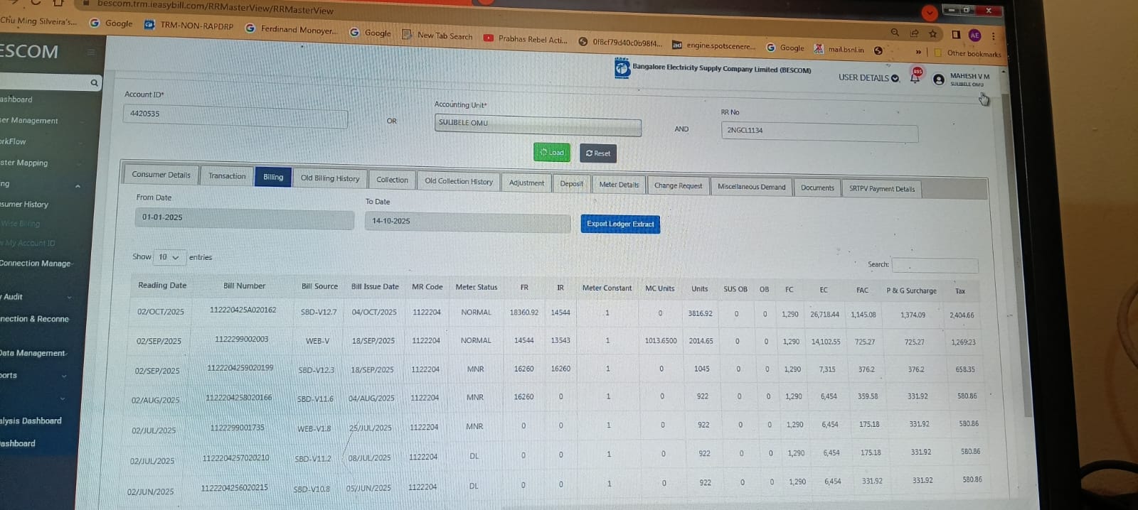Open the notification bell icon
Screen dimensions: 1138x510
(x=915, y=77)
